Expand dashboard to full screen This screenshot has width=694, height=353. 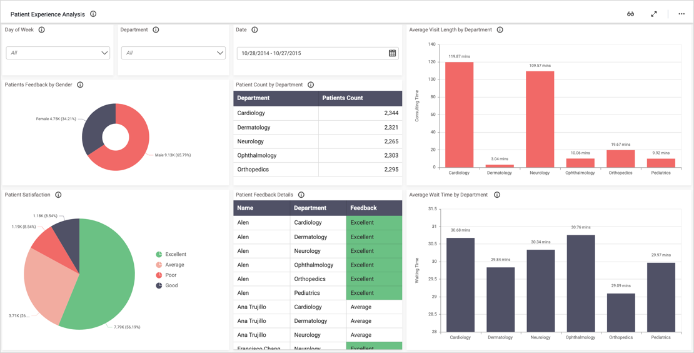point(654,14)
